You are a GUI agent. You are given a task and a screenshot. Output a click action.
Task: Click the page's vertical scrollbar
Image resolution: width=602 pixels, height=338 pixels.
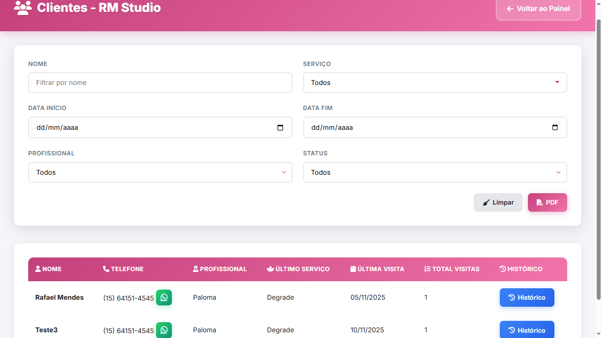click(x=598, y=158)
